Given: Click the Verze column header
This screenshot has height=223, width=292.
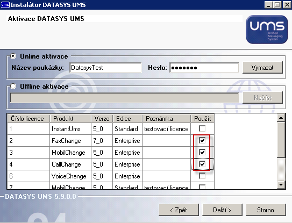Looking at the screenshot, I should tap(102, 119).
